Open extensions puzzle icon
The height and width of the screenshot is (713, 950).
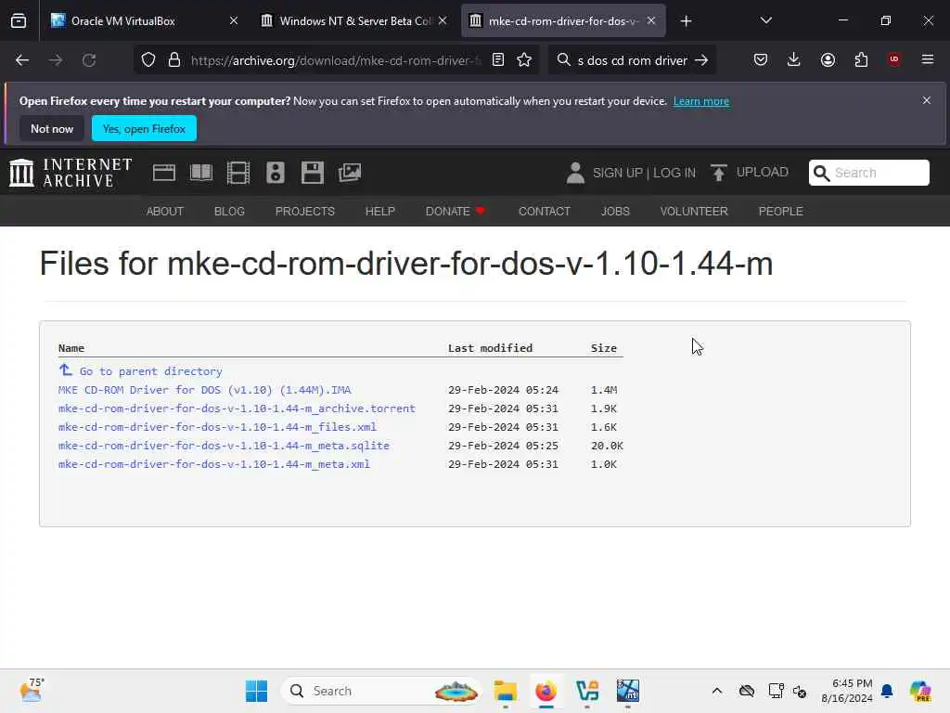point(861,60)
